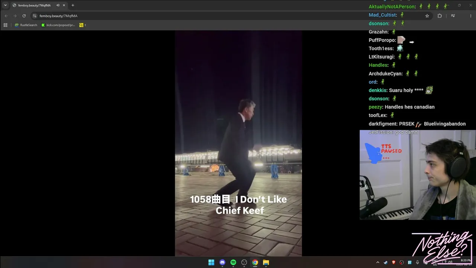Click peezy's message 'Handles hes canadian'

(409, 107)
